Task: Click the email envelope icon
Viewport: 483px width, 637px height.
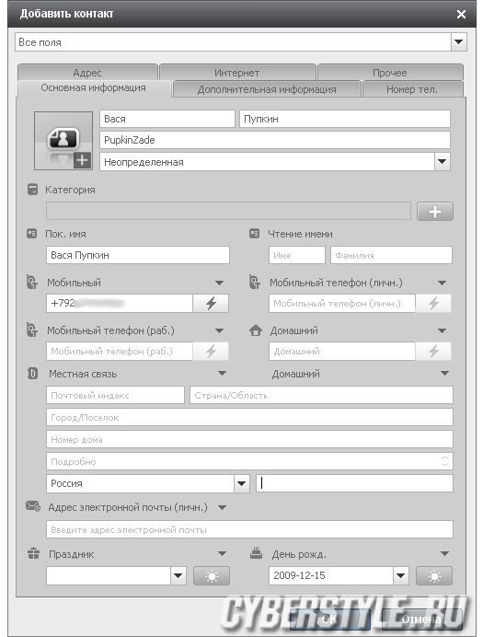Action: [33, 506]
